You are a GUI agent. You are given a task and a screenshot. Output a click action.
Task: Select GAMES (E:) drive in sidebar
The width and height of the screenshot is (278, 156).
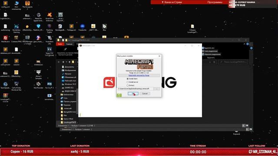pos(67,88)
